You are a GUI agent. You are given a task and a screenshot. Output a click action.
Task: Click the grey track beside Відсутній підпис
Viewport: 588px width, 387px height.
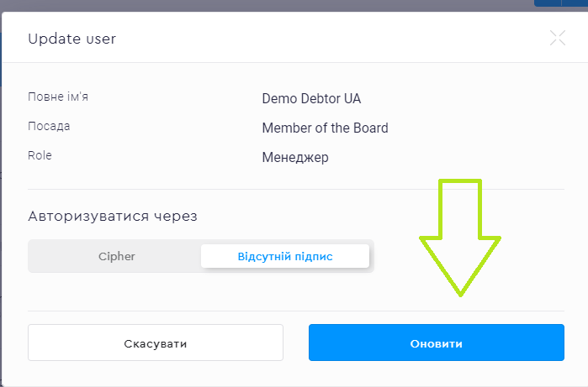371,256
